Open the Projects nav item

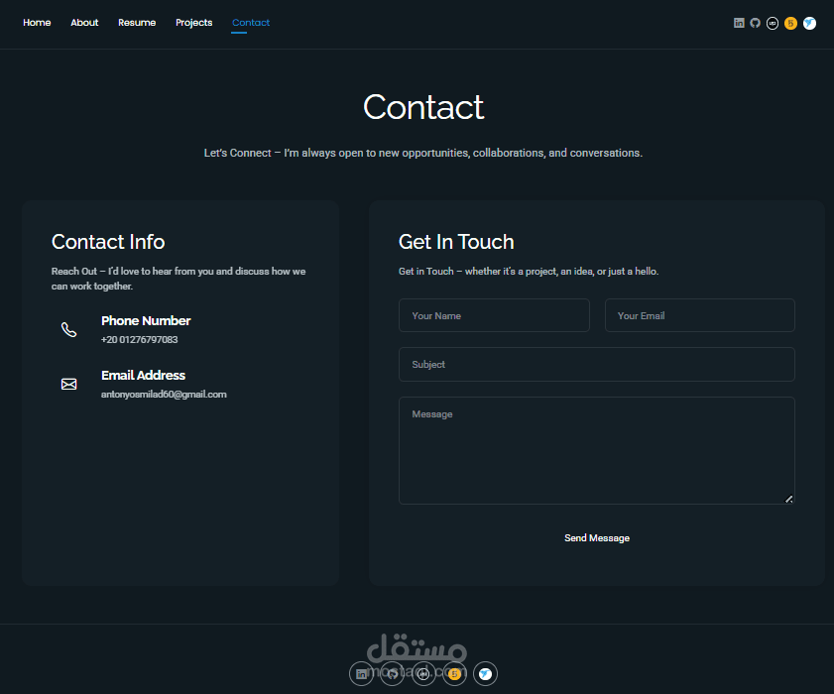point(194,23)
